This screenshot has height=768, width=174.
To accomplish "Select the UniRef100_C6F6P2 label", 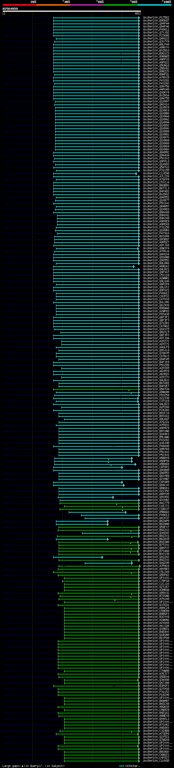I will coord(156,467).
